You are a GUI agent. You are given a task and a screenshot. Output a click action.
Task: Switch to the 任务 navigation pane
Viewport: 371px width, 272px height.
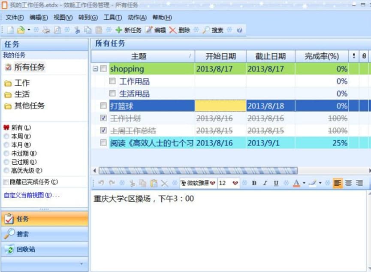click(45, 219)
